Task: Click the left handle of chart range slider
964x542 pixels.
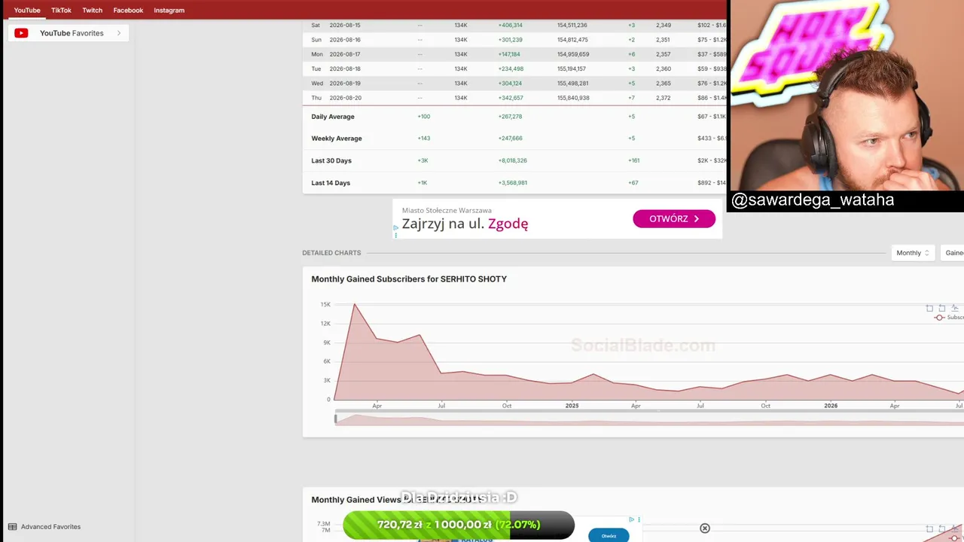Action: (x=336, y=419)
